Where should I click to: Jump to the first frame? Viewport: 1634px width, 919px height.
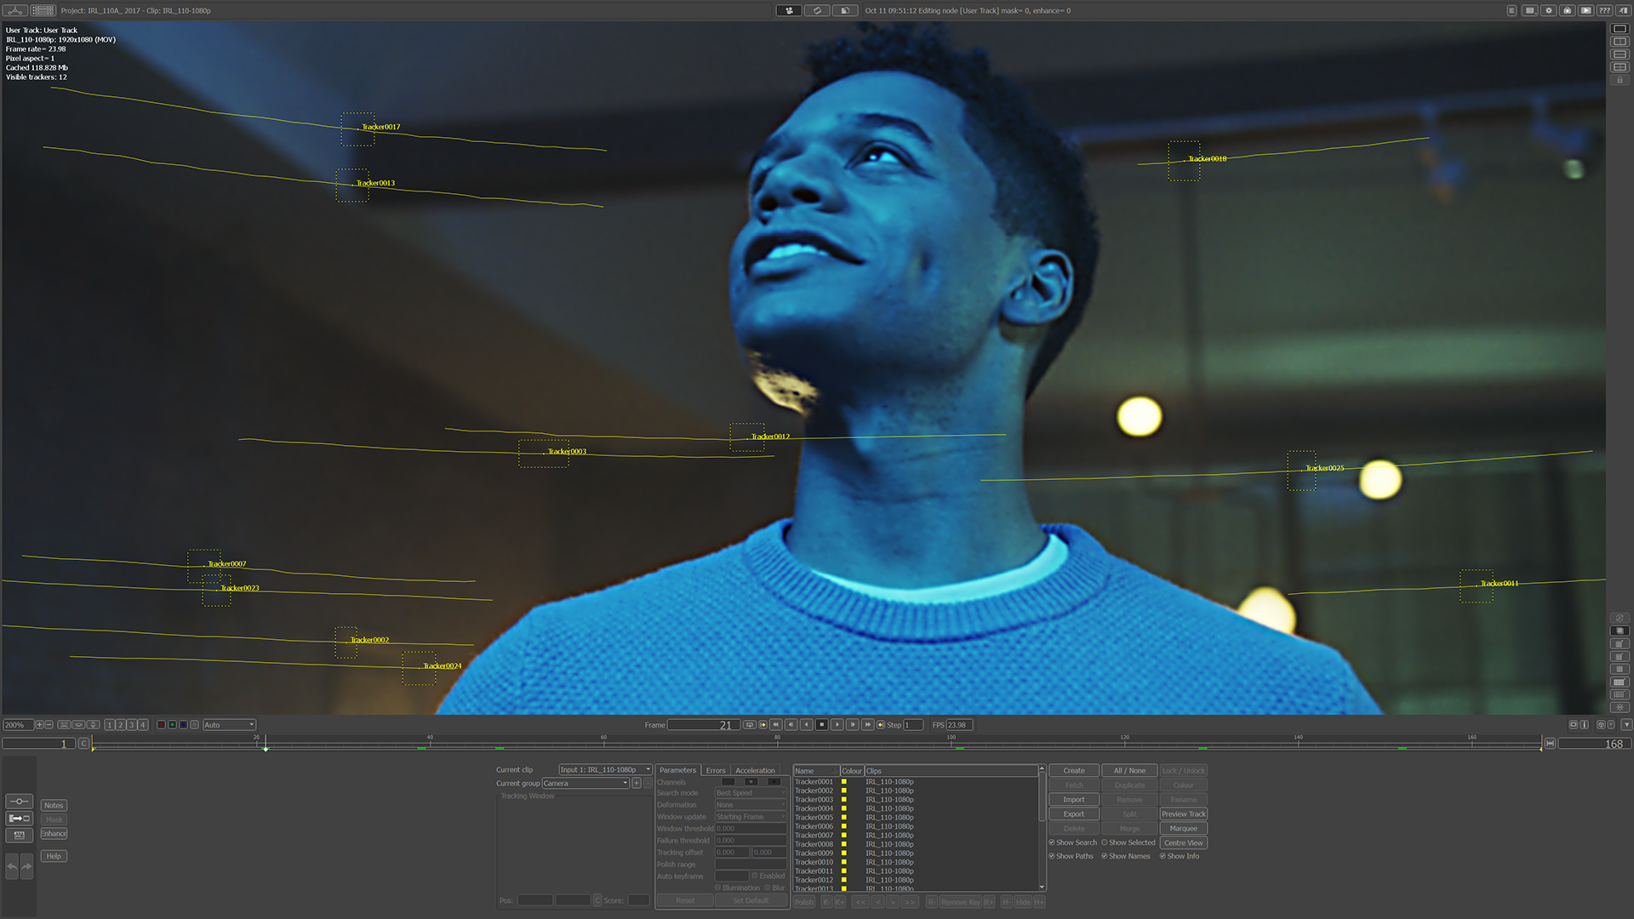pyautogui.click(x=775, y=725)
